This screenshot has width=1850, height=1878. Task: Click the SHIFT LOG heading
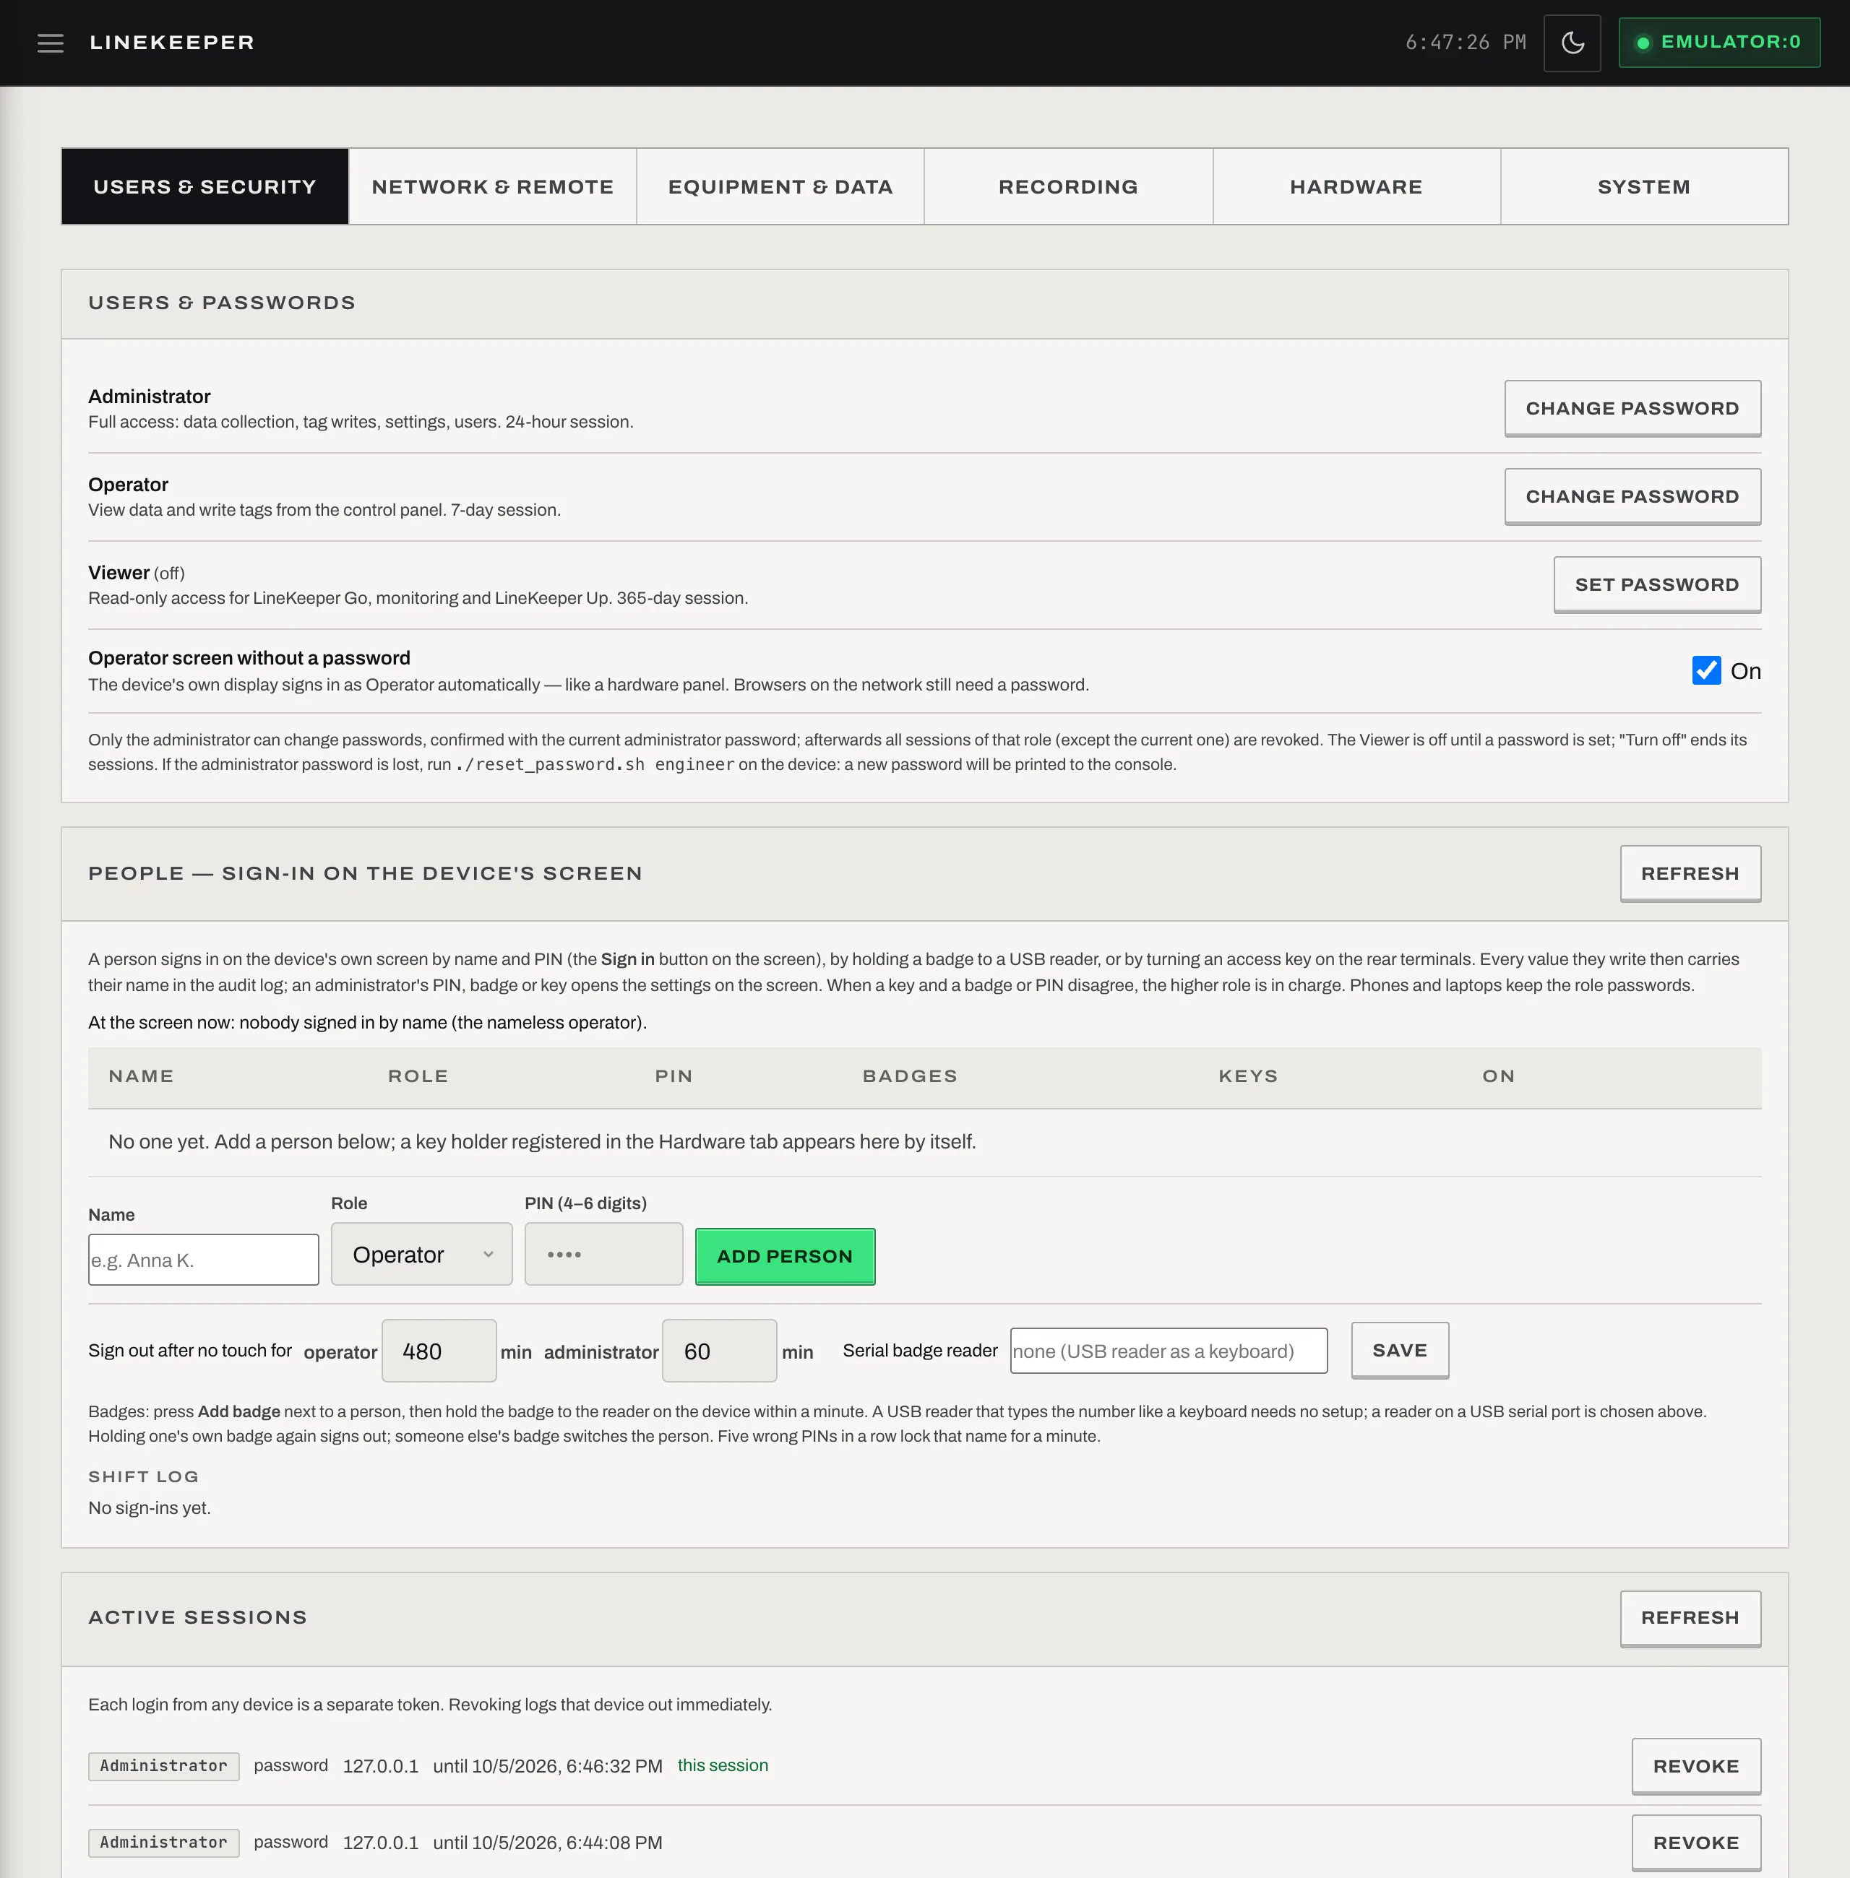[144, 1477]
